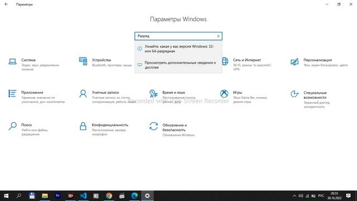Click the Система title text

coord(28,60)
